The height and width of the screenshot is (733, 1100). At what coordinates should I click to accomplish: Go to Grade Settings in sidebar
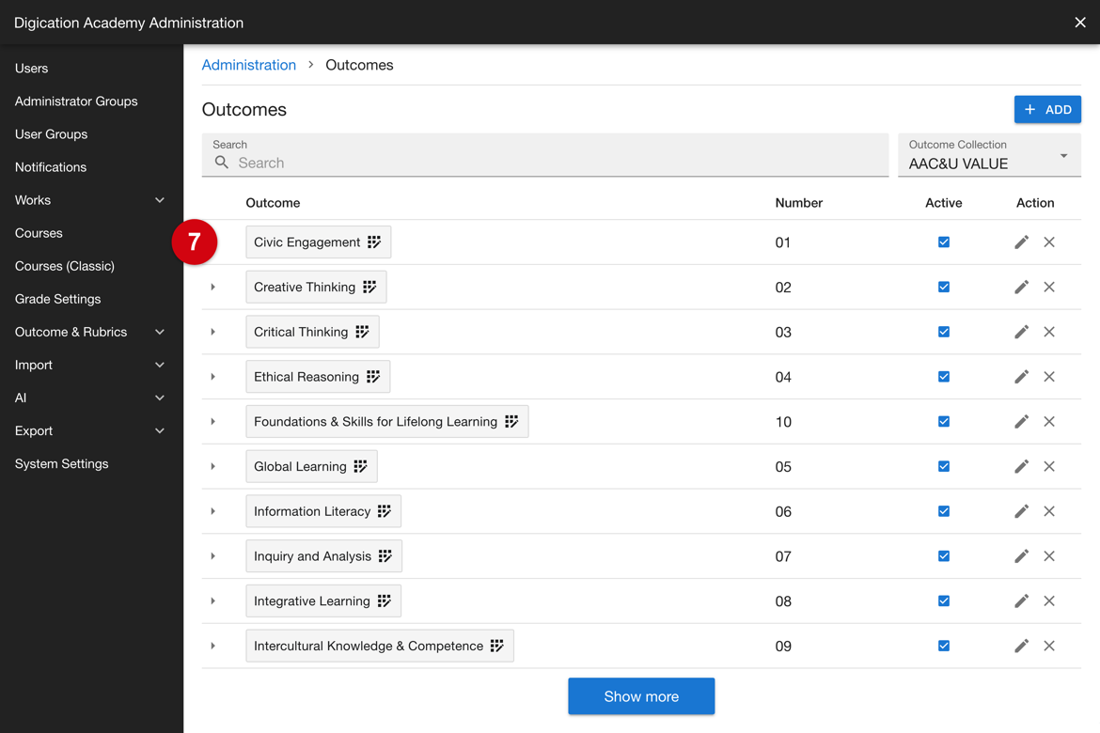click(57, 299)
